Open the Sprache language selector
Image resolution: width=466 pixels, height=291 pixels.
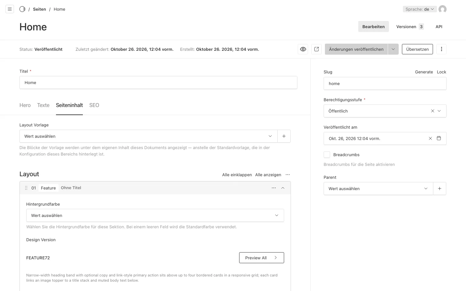pos(420,9)
